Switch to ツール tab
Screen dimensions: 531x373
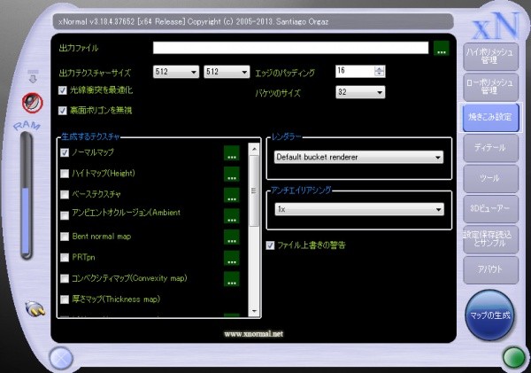490,178
